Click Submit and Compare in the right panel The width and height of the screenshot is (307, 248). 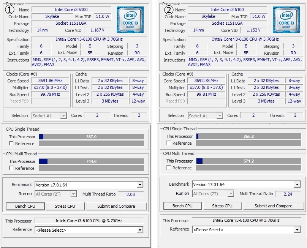[x=273, y=206]
